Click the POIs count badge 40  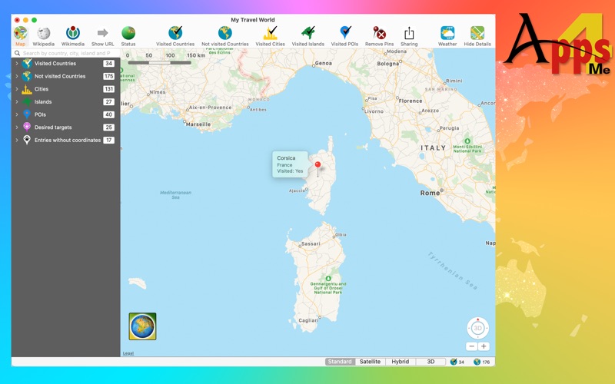pyautogui.click(x=108, y=114)
